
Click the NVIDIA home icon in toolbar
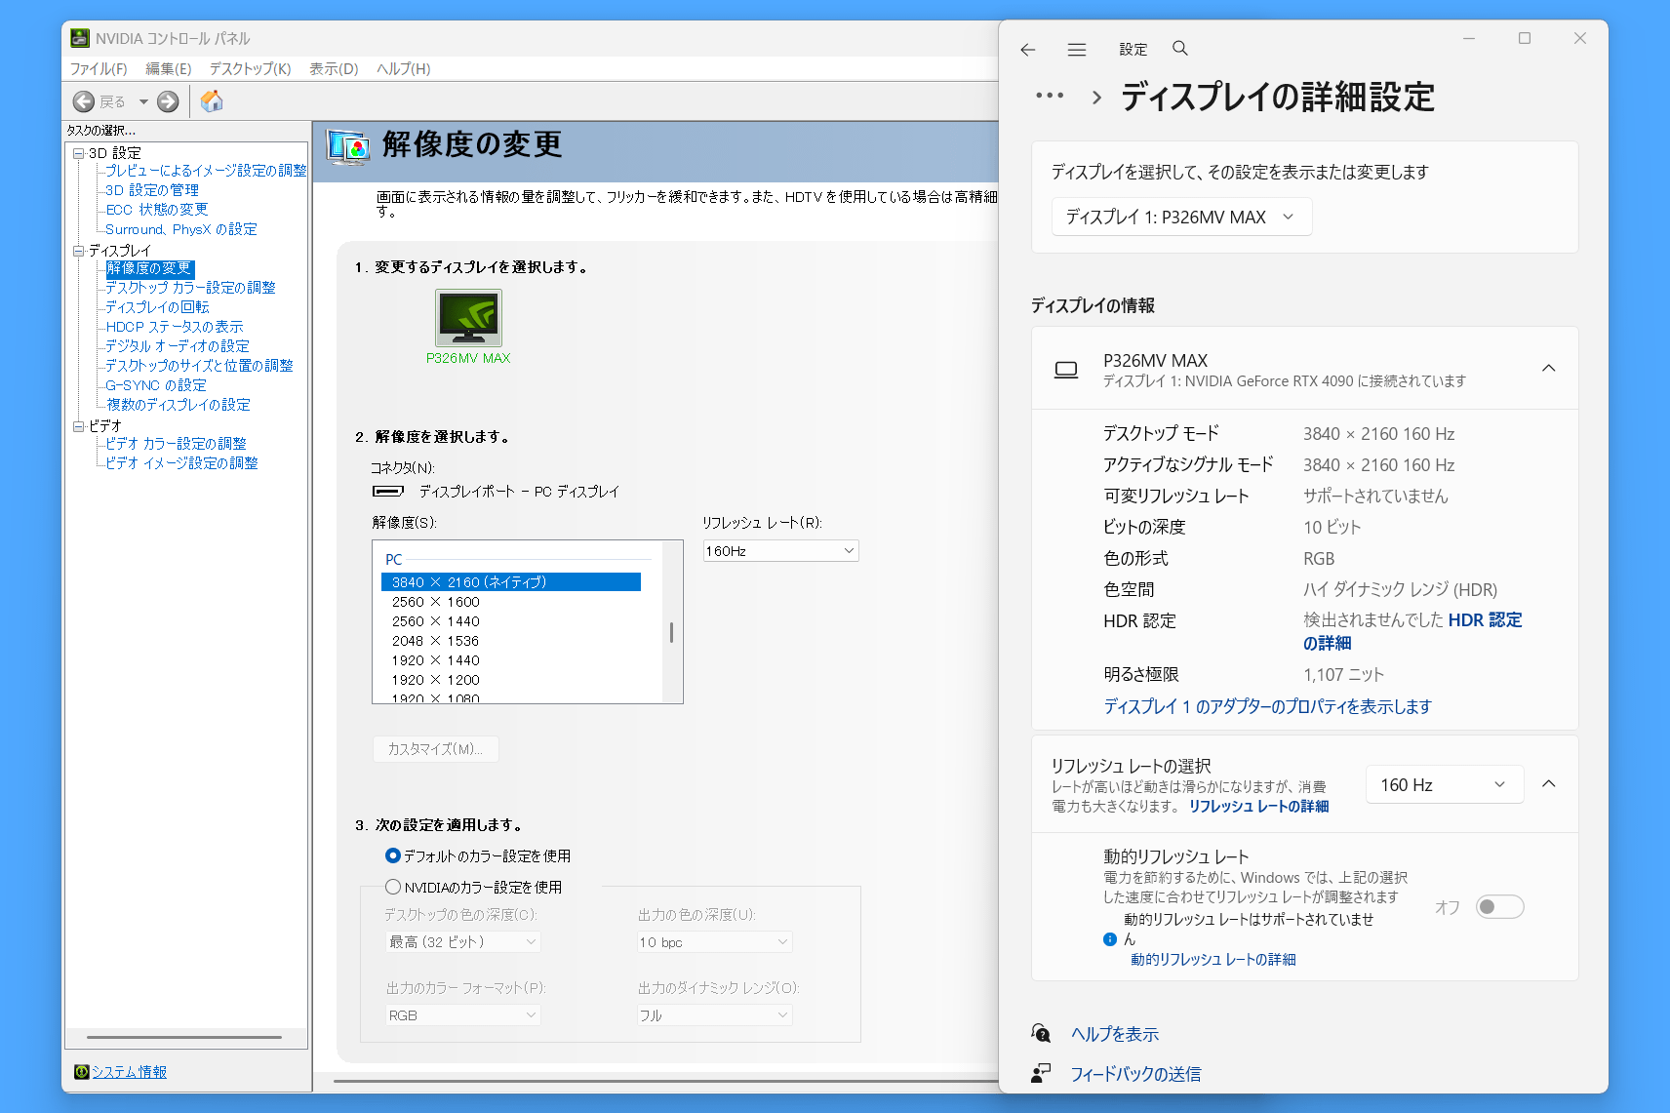tap(212, 101)
